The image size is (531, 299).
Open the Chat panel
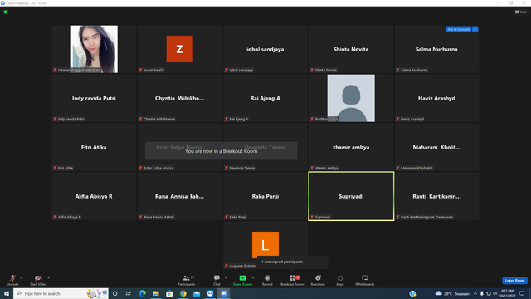(x=217, y=280)
